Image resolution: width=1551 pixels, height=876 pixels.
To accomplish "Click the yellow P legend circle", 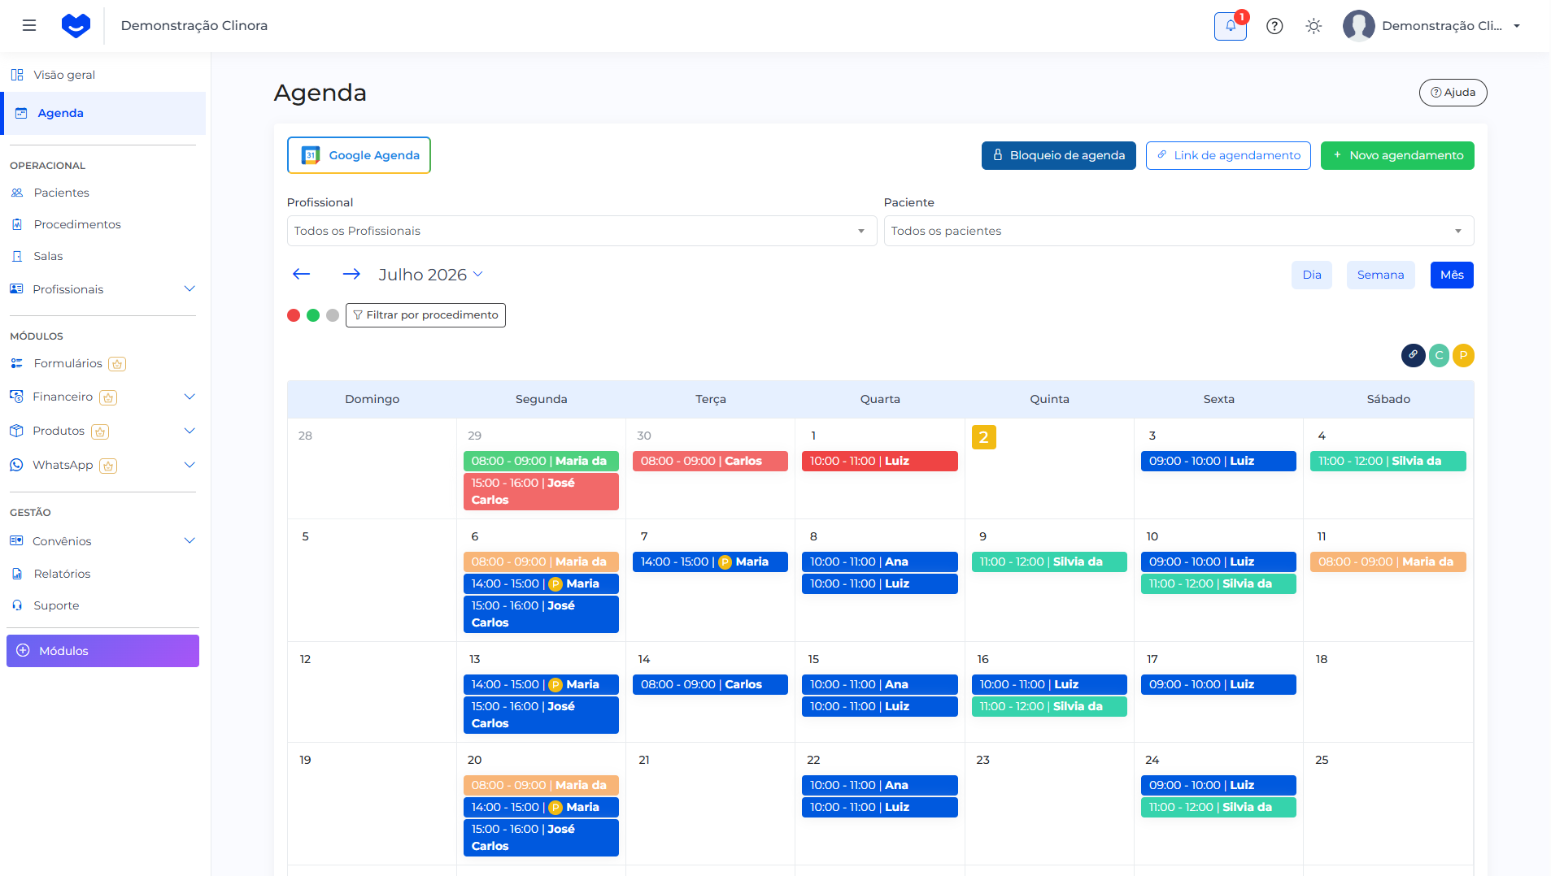I will (1463, 355).
